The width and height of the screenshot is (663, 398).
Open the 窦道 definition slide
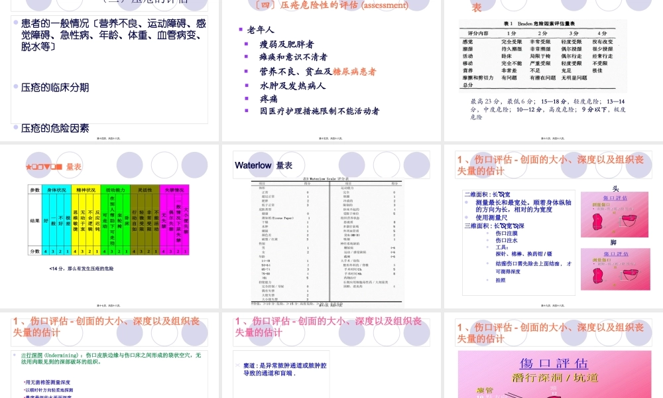point(331,355)
